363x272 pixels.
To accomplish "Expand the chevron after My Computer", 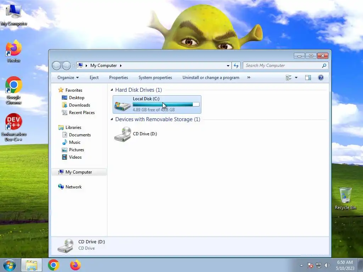I will [x=121, y=66].
